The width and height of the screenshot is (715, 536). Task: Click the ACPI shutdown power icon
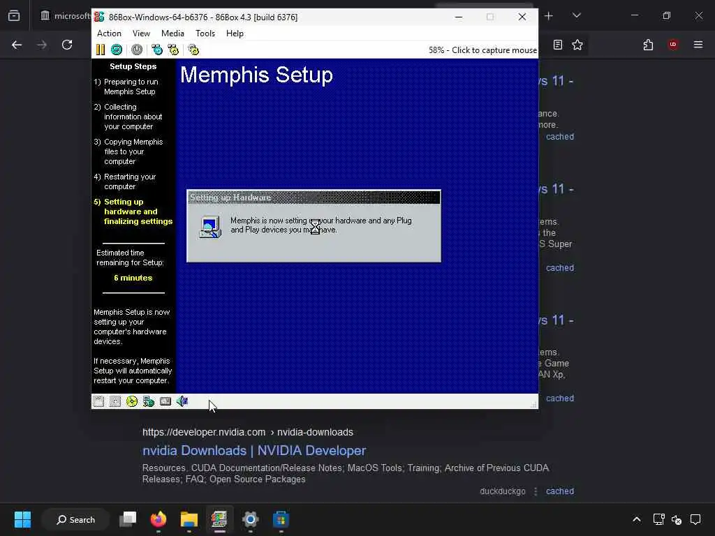point(137,50)
